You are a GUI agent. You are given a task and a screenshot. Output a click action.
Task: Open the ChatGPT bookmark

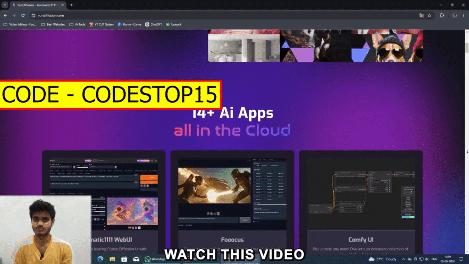point(153,25)
